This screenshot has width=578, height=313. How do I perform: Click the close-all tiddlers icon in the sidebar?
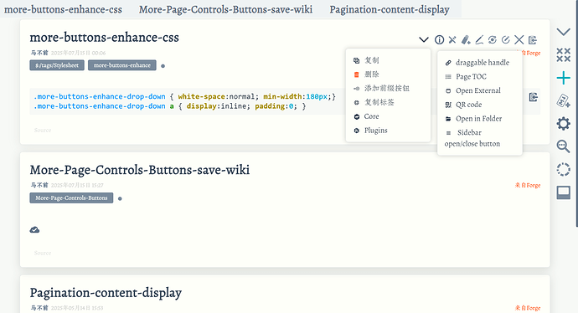(563, 55)
